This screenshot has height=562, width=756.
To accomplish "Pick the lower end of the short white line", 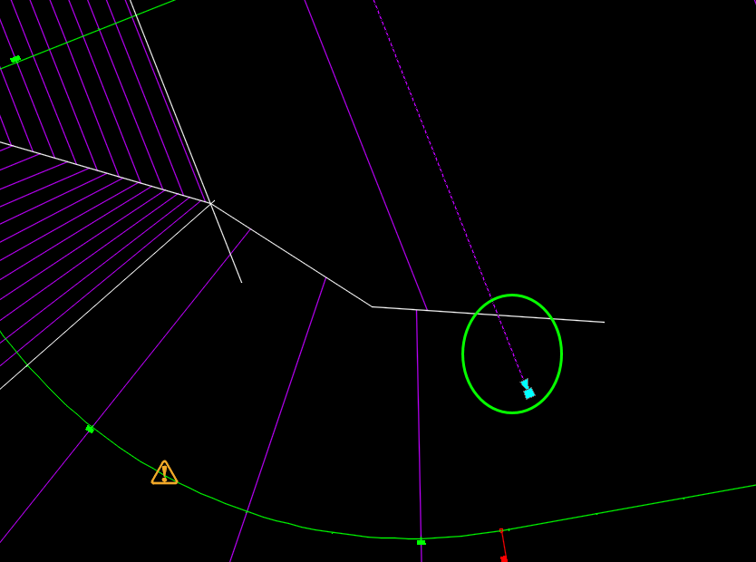I will 241,282.
